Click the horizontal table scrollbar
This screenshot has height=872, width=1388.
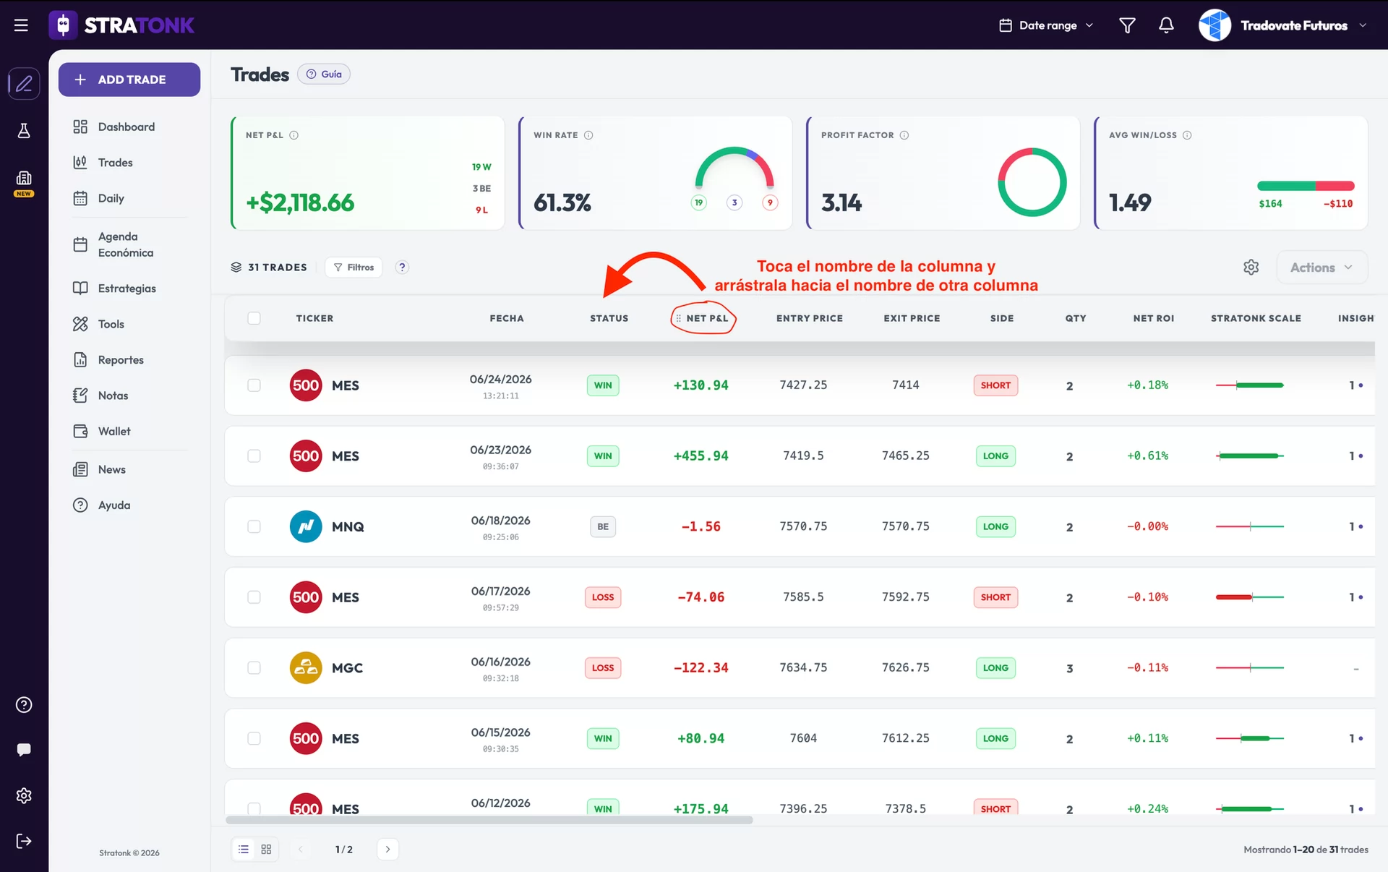tap(489, 820)
